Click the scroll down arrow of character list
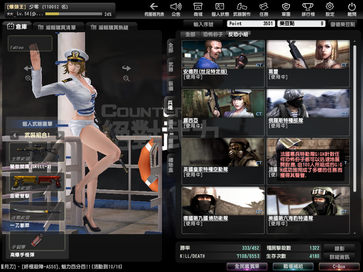Image resolution: width=363 pixels, height=272 pixels. pos(354,233)
